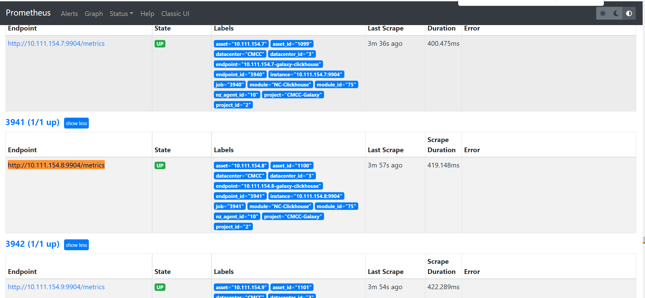645x298 pixels.
Task: Switch to Classic UI
Action: pyautogui.click(x=175, y=14)
